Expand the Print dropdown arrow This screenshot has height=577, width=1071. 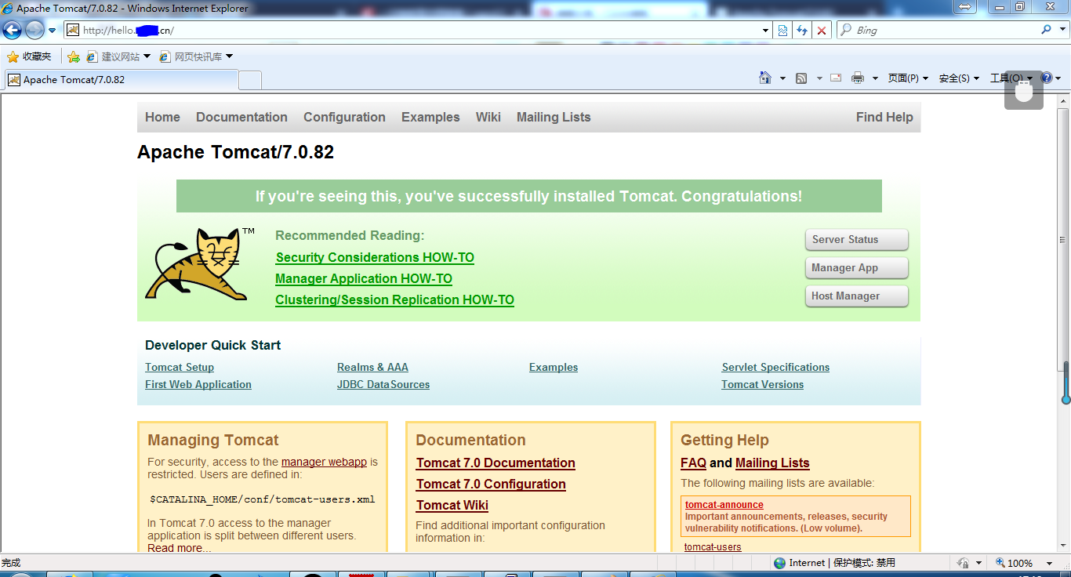point(875,78)
